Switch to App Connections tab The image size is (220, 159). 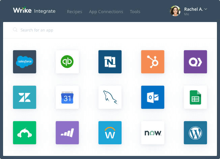[x=106, y=12]
